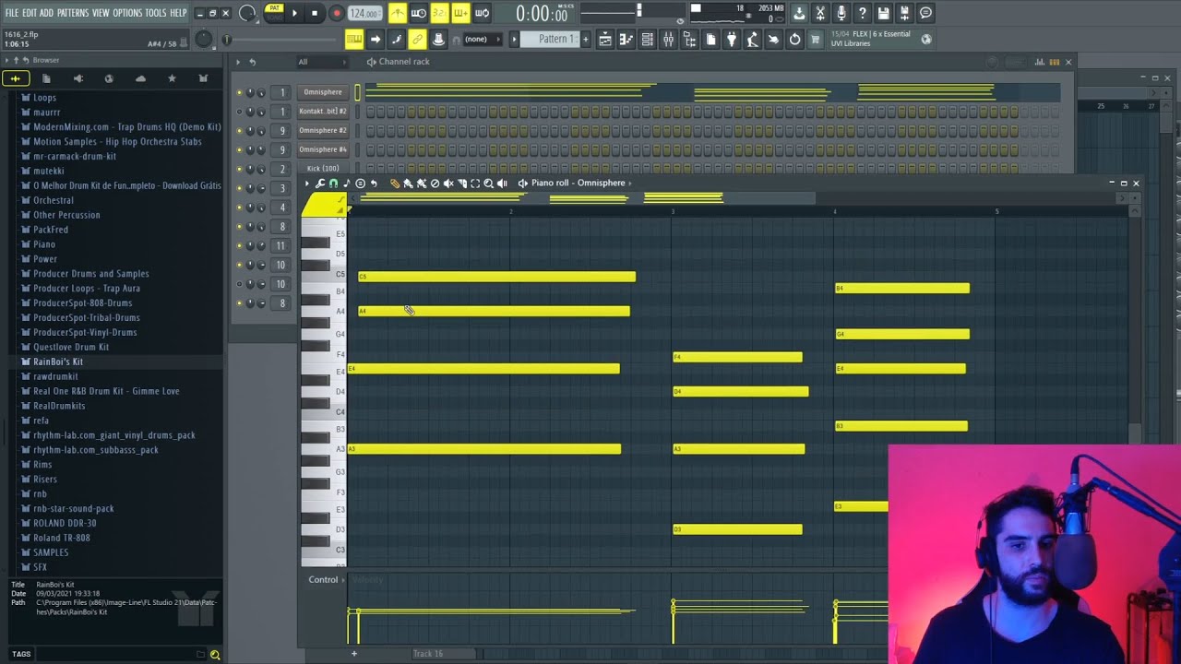1181x664 pixels.
Task: Open the Piano roll view icon
Action: tap(626, 40)
